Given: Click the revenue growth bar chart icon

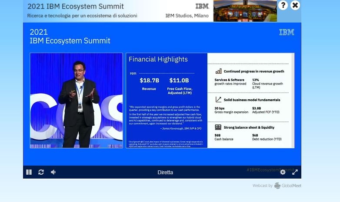Looking at the screenshot, I should click(x=218, y=71).
